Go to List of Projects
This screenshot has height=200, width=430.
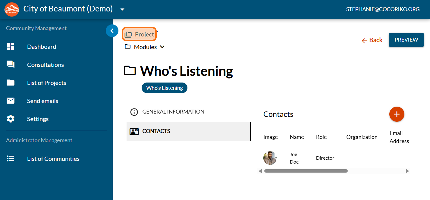point(46,83)
